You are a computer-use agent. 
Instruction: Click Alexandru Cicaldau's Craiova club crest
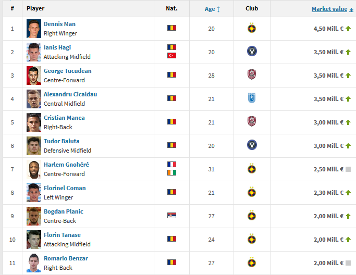(x=252, y=98)
